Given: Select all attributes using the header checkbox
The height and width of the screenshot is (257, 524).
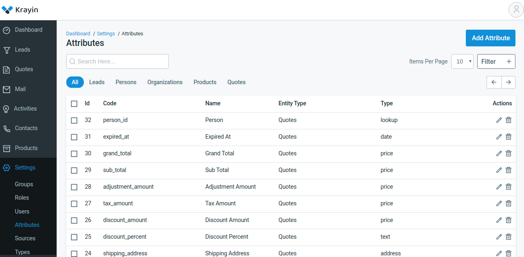Looking at the screenshot, I should (x=74, y=103).
